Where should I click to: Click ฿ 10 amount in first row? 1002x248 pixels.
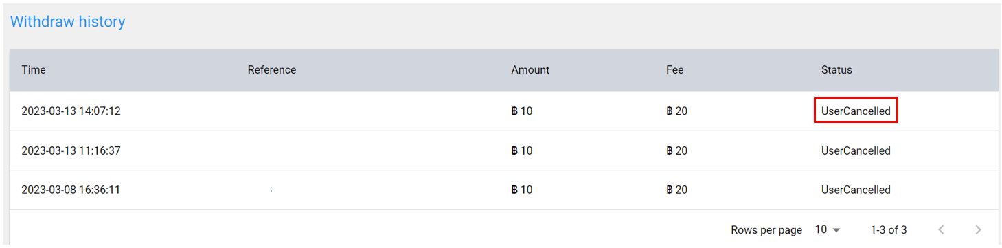point(522,111)
